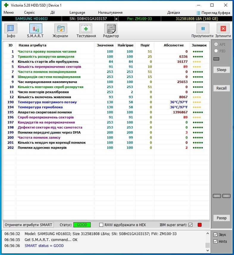Select row Помилки адресних маркерів
234x255 pixels.
(106, 148)
